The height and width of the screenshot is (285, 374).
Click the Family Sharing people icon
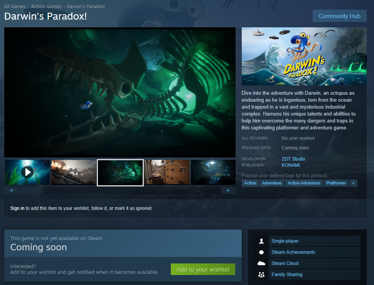(261, 275)
